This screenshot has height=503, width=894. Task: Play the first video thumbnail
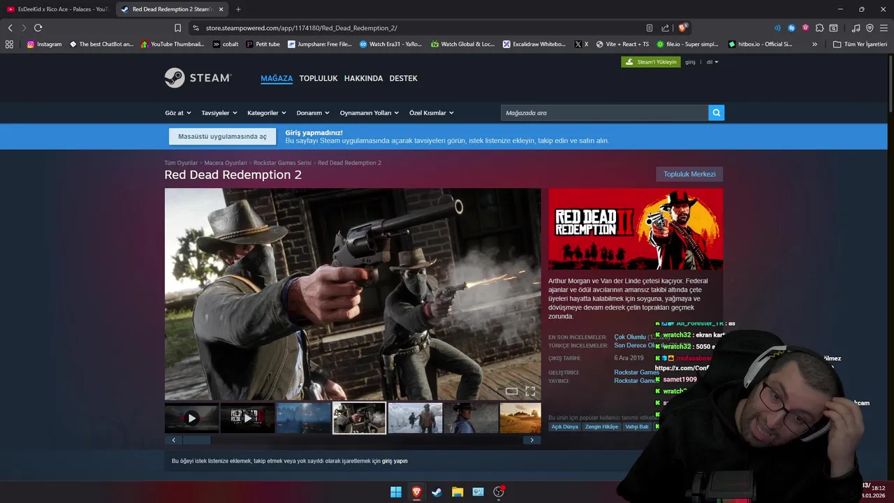191,418
